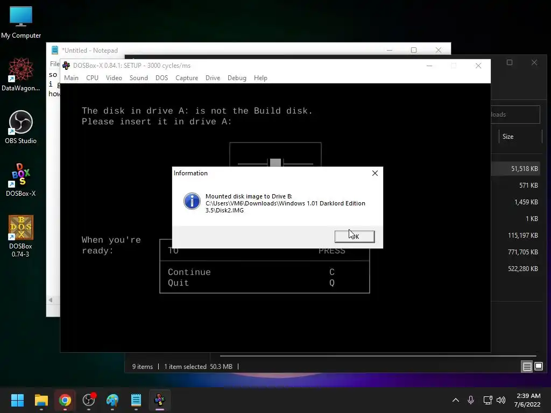
Task: Switch to Notepad from the taskbar
Action: (x=136, y=400)
